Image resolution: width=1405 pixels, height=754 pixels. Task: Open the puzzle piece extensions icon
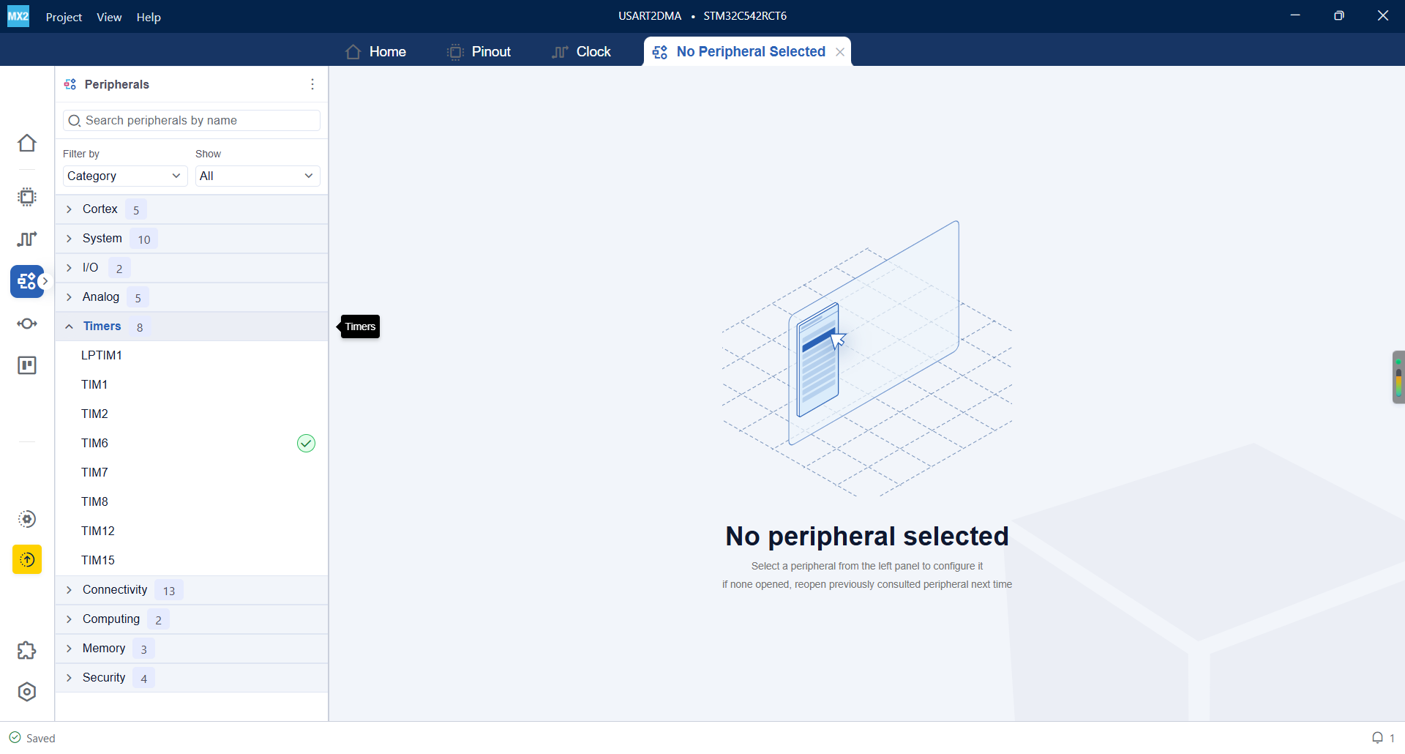27,650
